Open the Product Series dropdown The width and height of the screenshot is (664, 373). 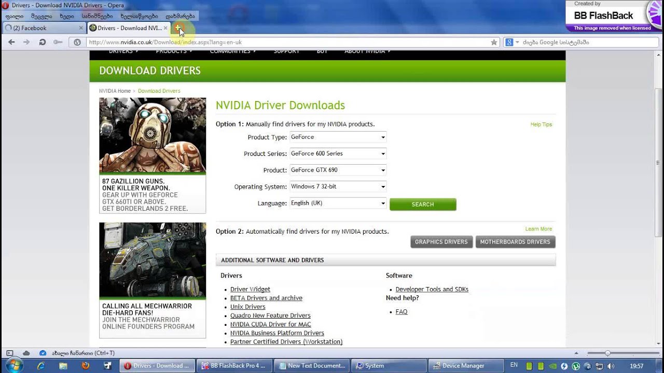[x=338, y=154]
